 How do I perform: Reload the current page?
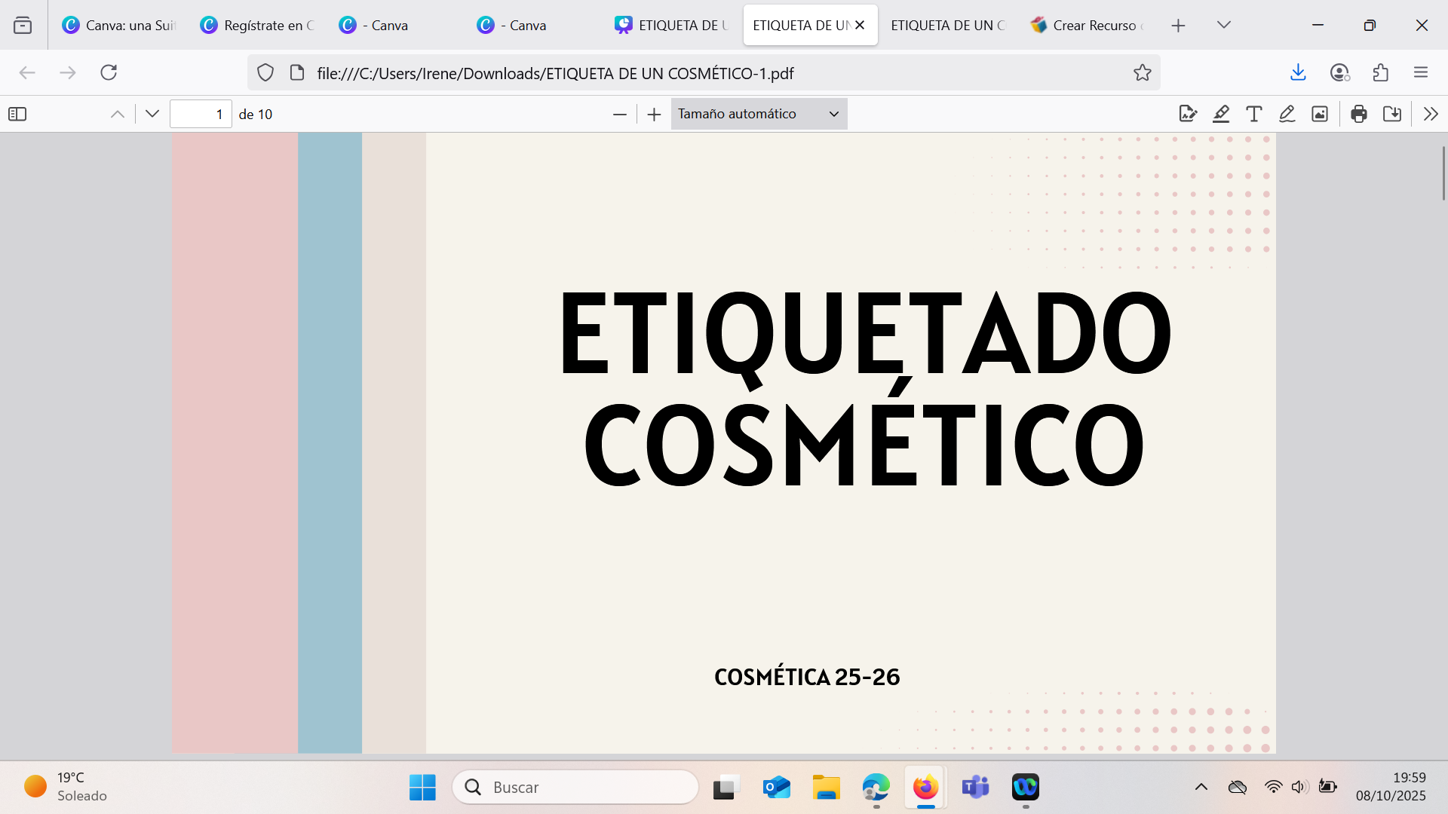(109, 72)
